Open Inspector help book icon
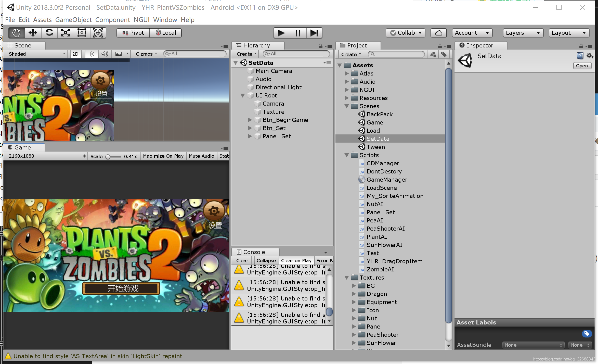 coord(580,56)
